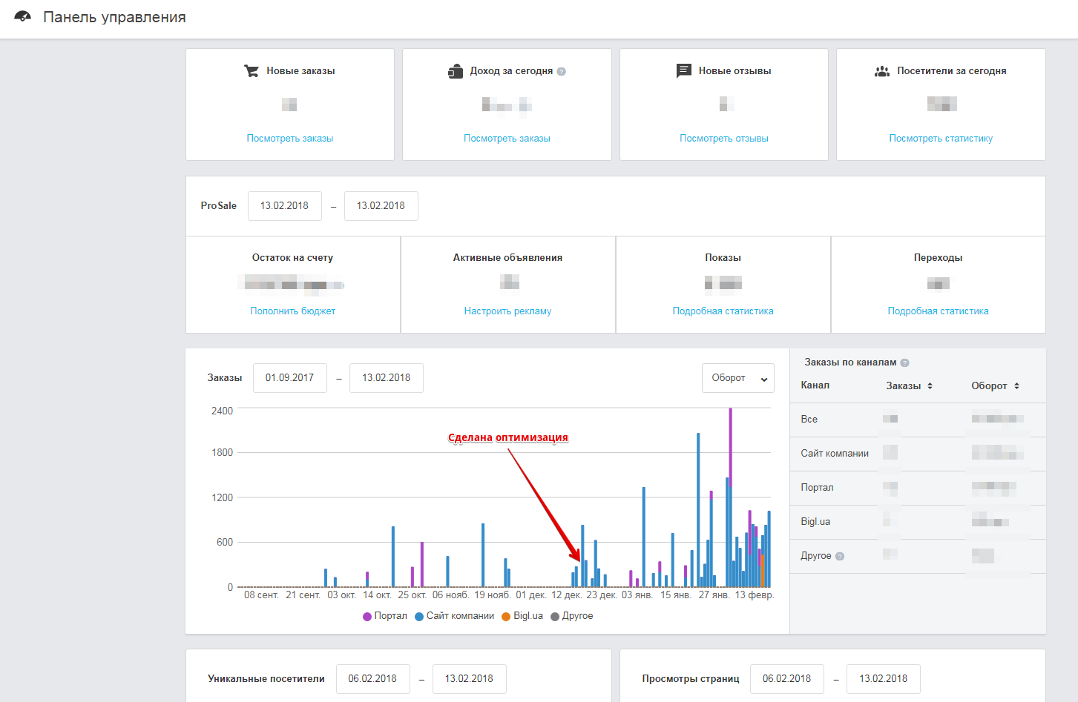Click the ProSale end date field
Image resolution: width=1078 pixels, height=702 pixels.
coord(381,206)
